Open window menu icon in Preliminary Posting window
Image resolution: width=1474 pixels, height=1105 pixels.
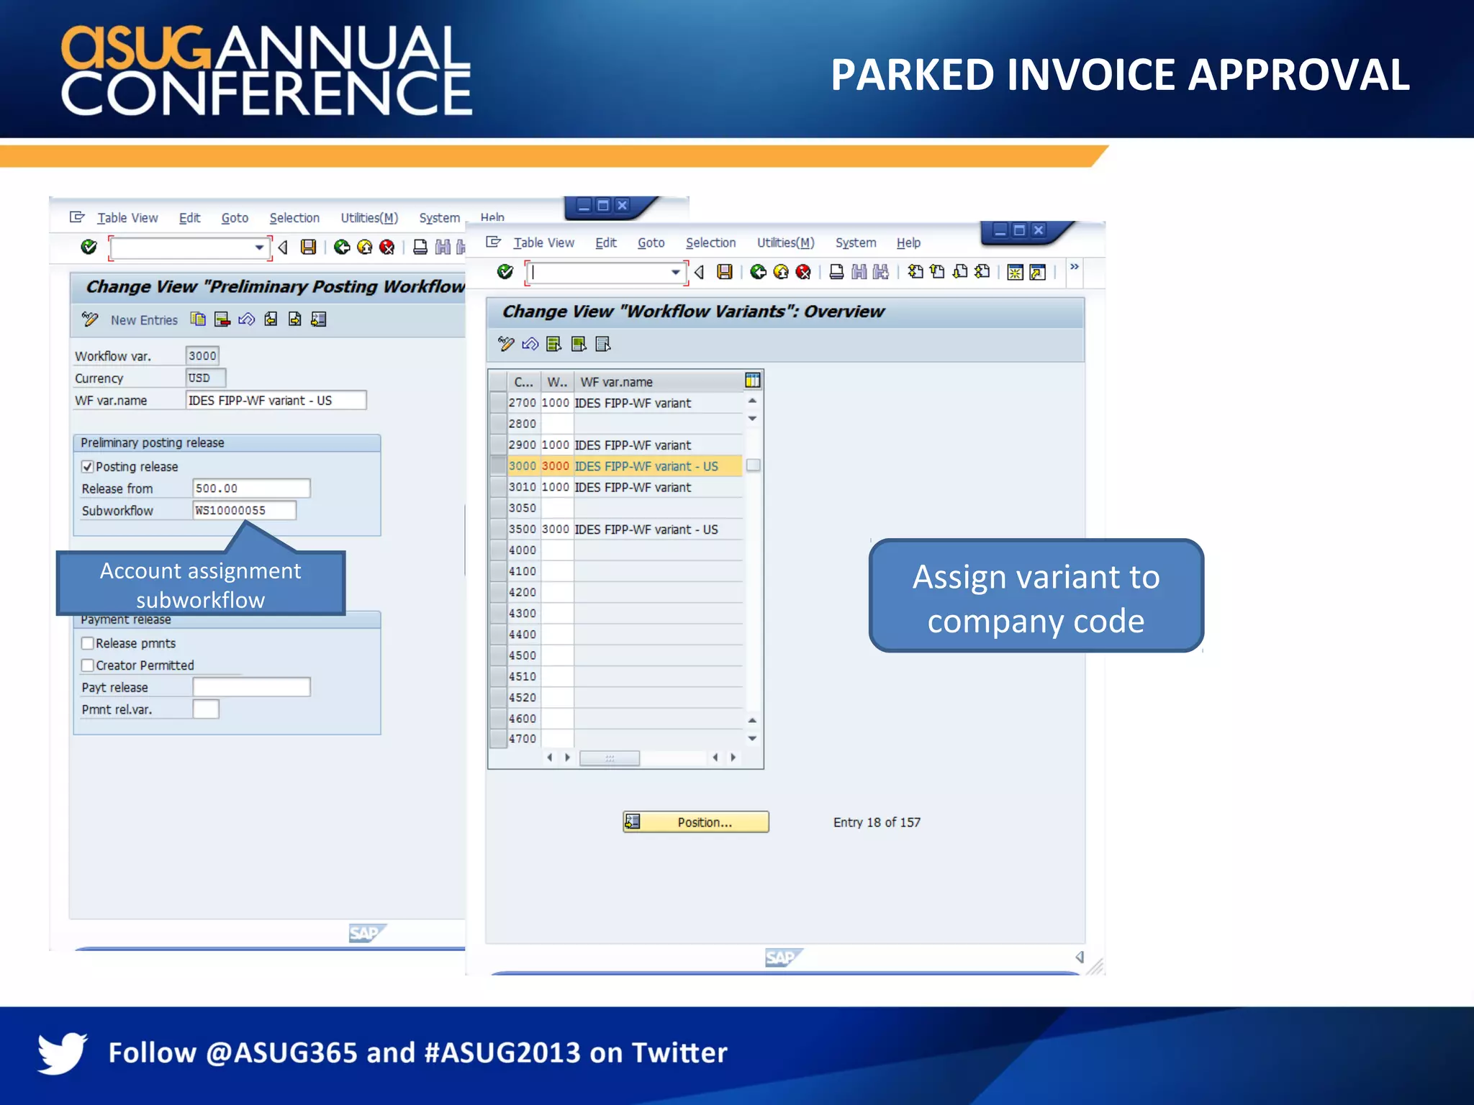tap(77, 217)
